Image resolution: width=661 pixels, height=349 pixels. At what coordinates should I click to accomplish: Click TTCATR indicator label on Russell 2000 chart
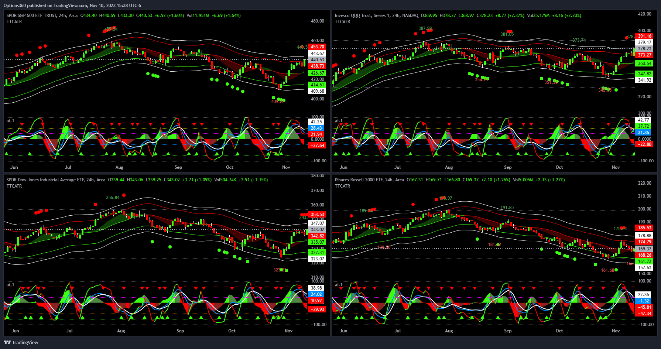tap(342, 186)
